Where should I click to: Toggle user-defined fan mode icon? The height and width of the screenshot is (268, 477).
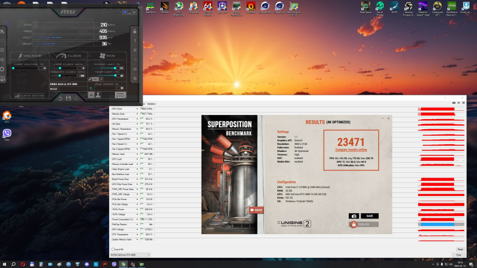98,95
